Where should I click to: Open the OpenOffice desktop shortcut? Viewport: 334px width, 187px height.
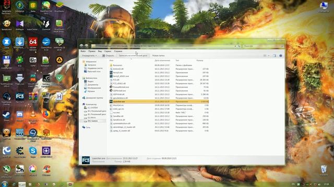pyautogui.click(x=46, y=44)
